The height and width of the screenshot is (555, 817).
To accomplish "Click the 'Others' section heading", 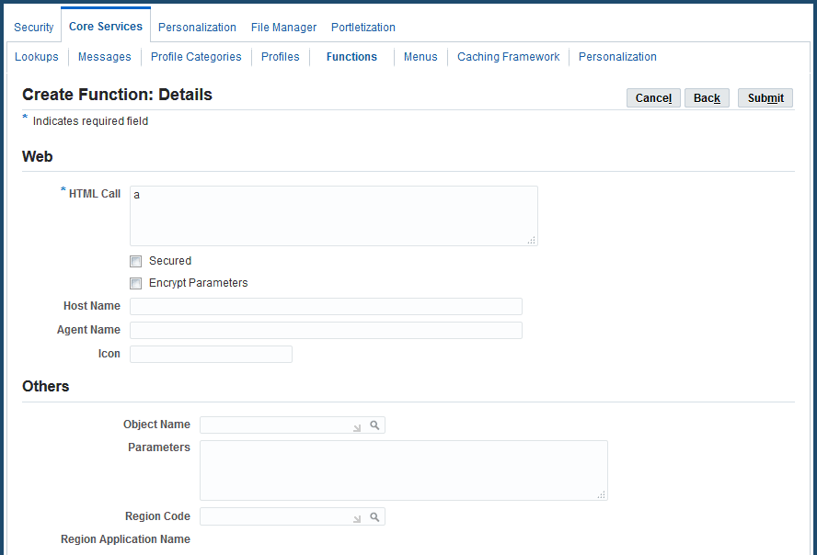I will tap(46, 387).
